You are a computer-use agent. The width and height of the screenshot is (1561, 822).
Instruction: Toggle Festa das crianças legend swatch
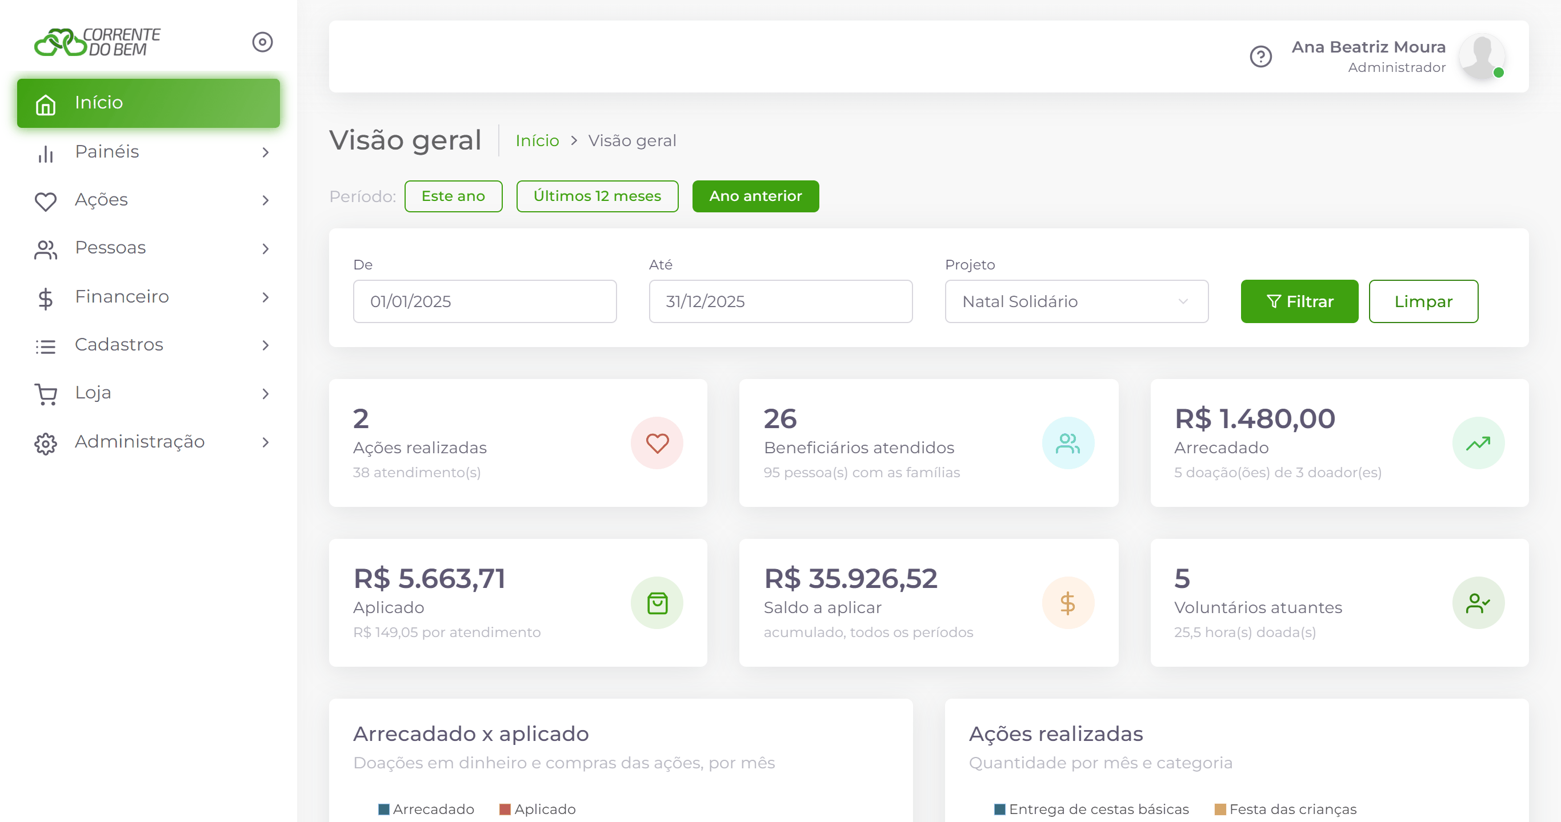pyautogui.click(x=1220, y=809)
